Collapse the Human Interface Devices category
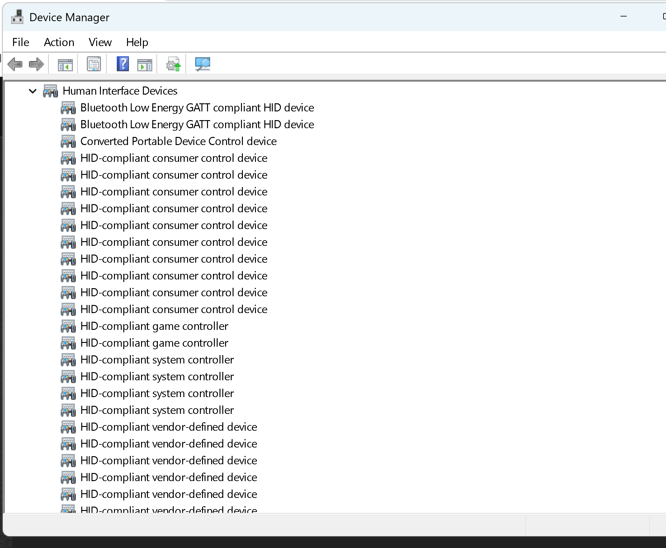The width and height of the screenshot is (666, 548). point(32,91)
